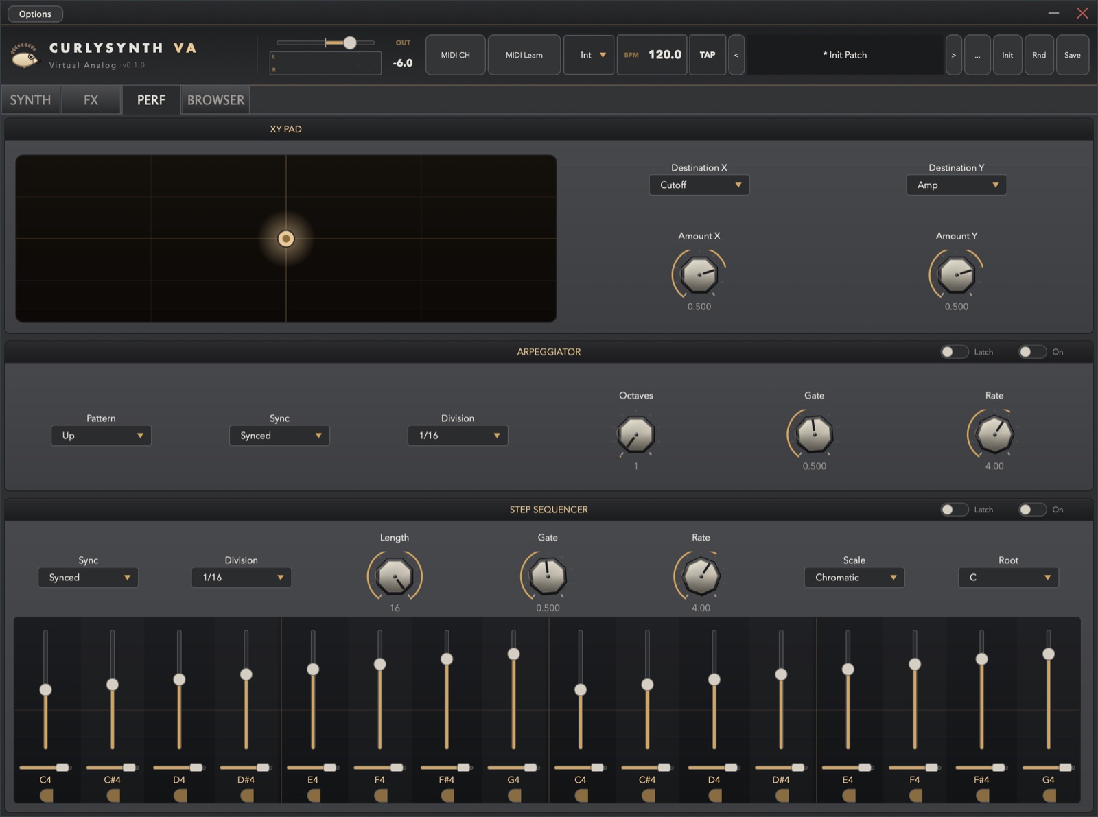This screenshot has width=1098, height=817.
Task: Enable the Step Sequencer Latch switch
Action: (x=954, y=510)
